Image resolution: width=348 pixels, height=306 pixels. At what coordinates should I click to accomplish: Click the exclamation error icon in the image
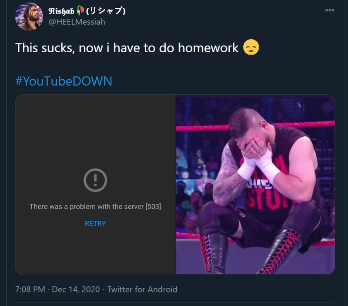coord(95,179)
